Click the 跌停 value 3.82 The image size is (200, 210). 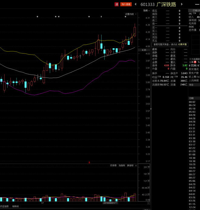tap(185, 65)
